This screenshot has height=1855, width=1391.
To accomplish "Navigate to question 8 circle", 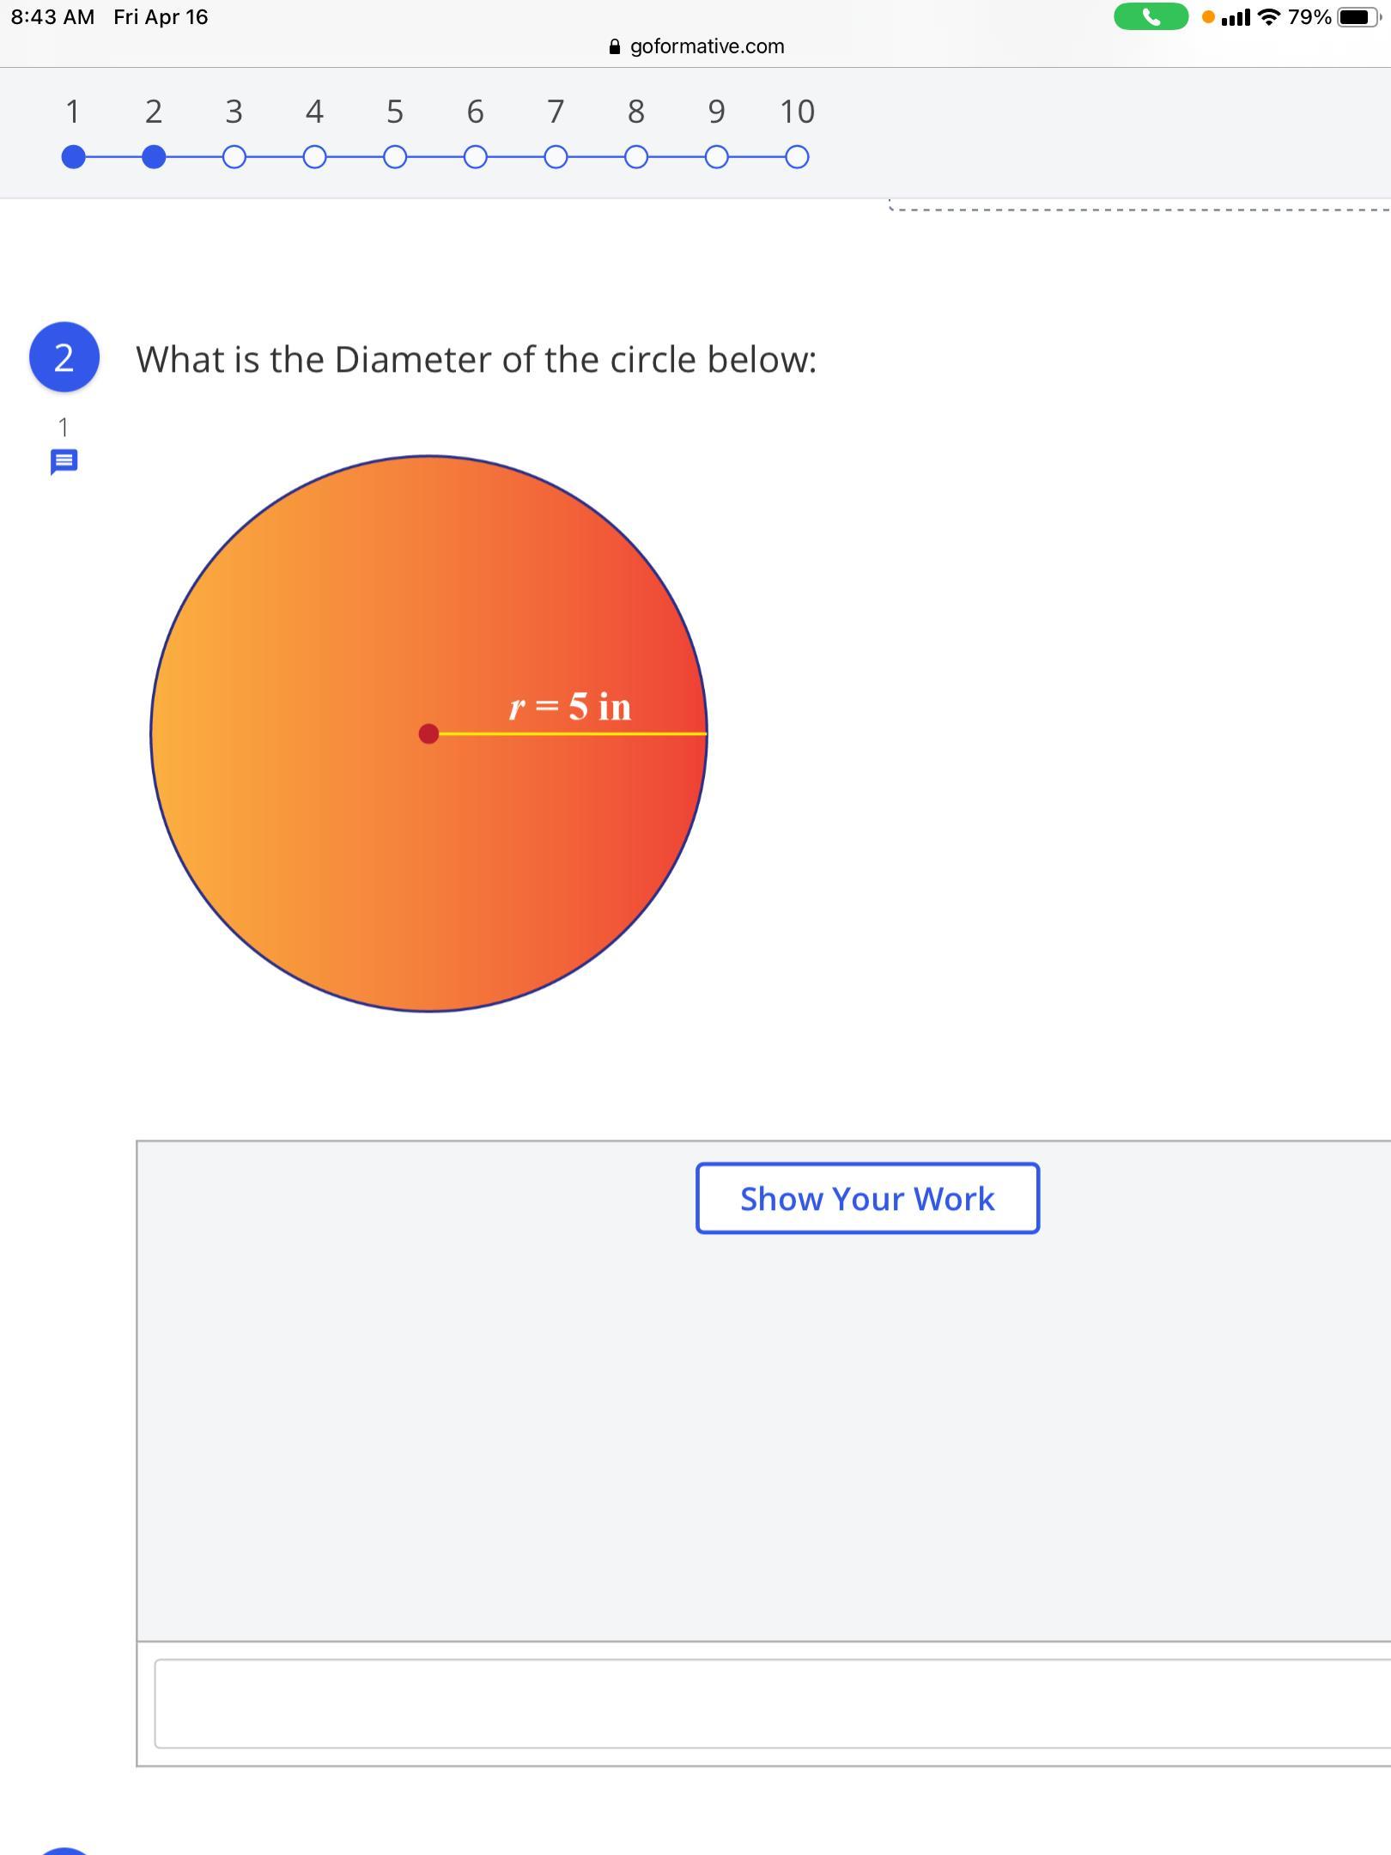I will [636, 157].
